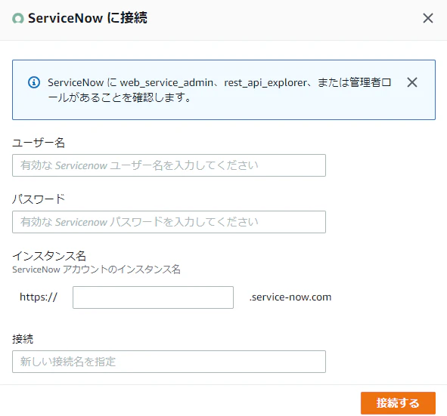
Task: Click the ユーザー名 field label
Action: click(x=39, y=143)
